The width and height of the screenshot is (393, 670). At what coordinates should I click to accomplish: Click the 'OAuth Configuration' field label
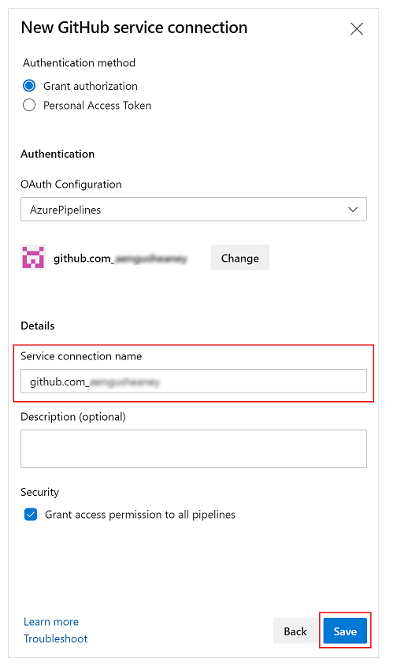coord(71,184)
